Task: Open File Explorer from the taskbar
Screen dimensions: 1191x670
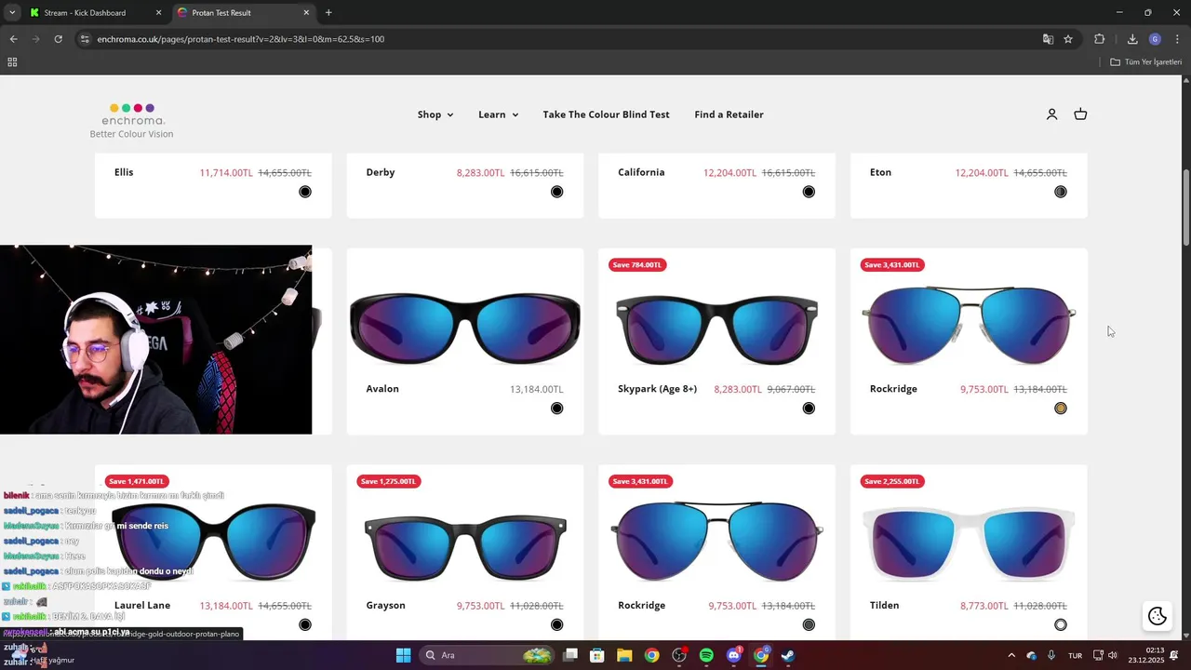Action: coord(624,655)
